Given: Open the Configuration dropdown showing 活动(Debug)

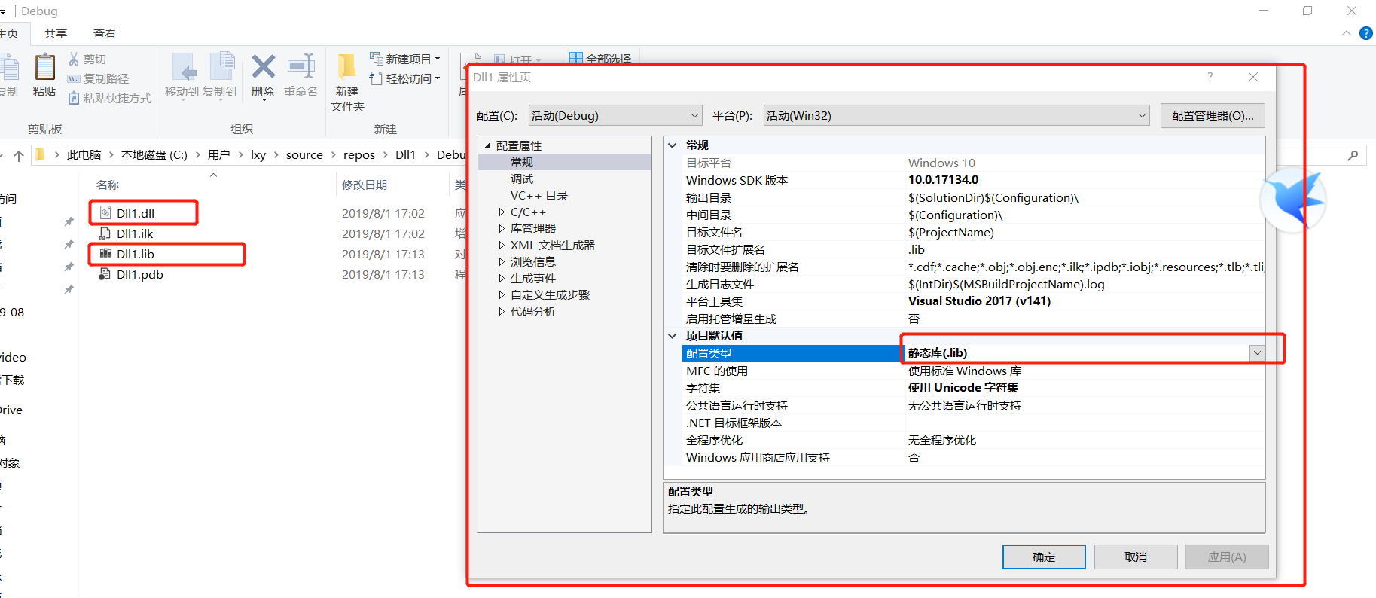Looking at the screenshot, I should (616, 115).
